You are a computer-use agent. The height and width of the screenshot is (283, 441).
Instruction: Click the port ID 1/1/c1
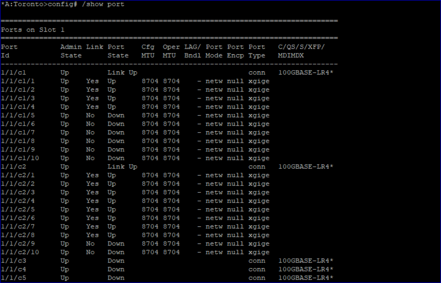point(14,72)
